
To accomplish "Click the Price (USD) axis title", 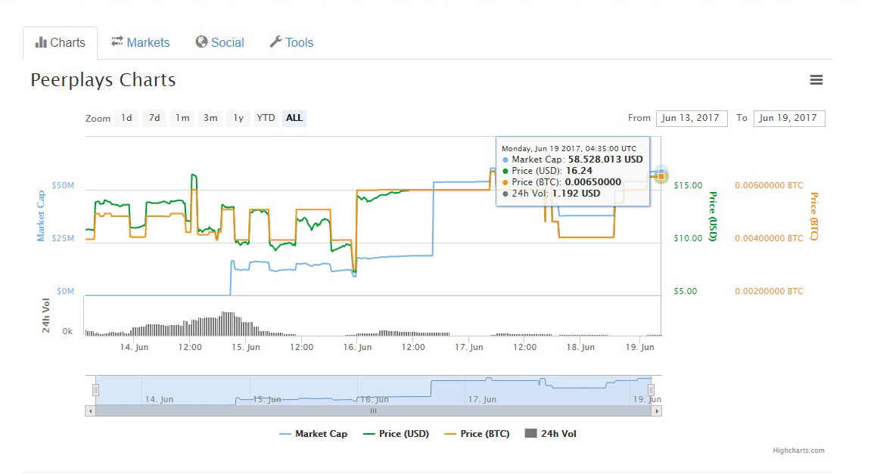I will [713, 216].
